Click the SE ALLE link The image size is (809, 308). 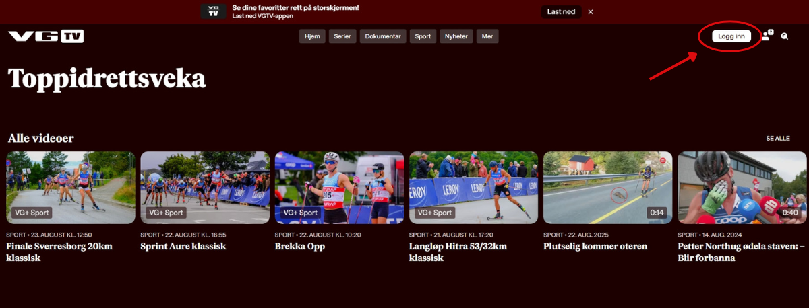(x=777, y=139)
